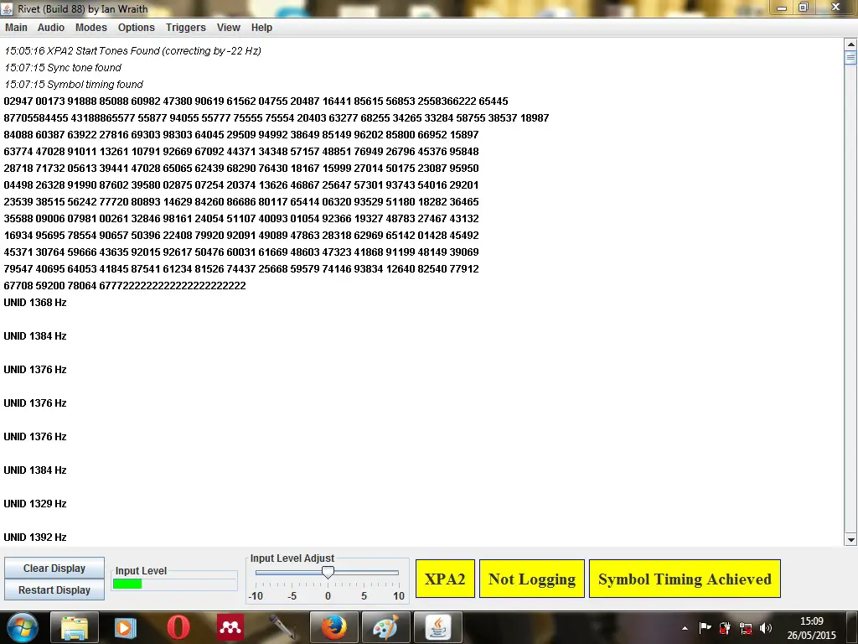Expand the Modes menu
This screenshot has width=858, height=644.
pyautogui.click(x=91, y=28)
